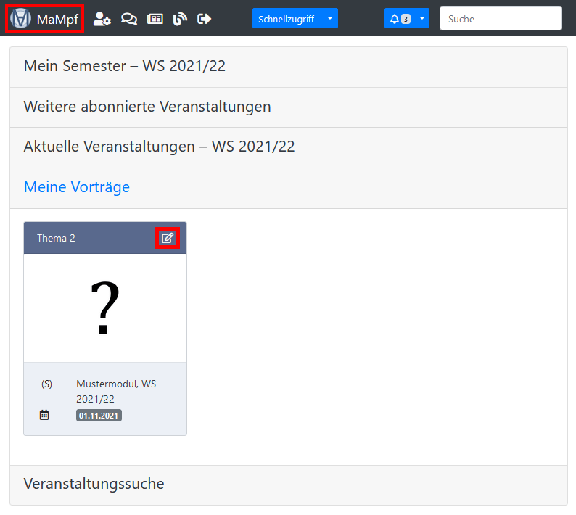The image size is (576, 515).
Task: Expand Mein Semester – WS 2021/22 section
Action: [x=125, y=66]
